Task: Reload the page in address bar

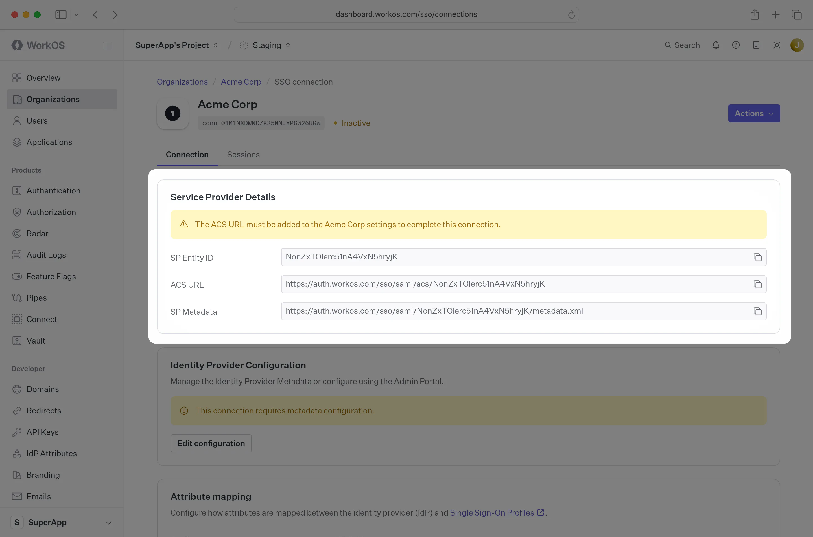Action: 571,15
